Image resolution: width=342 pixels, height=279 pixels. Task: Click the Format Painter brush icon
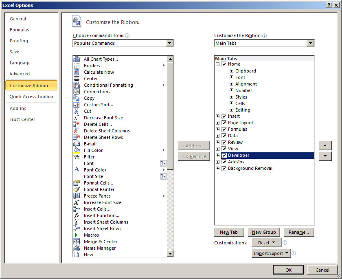pyautogui.click(x=77, y=189)
